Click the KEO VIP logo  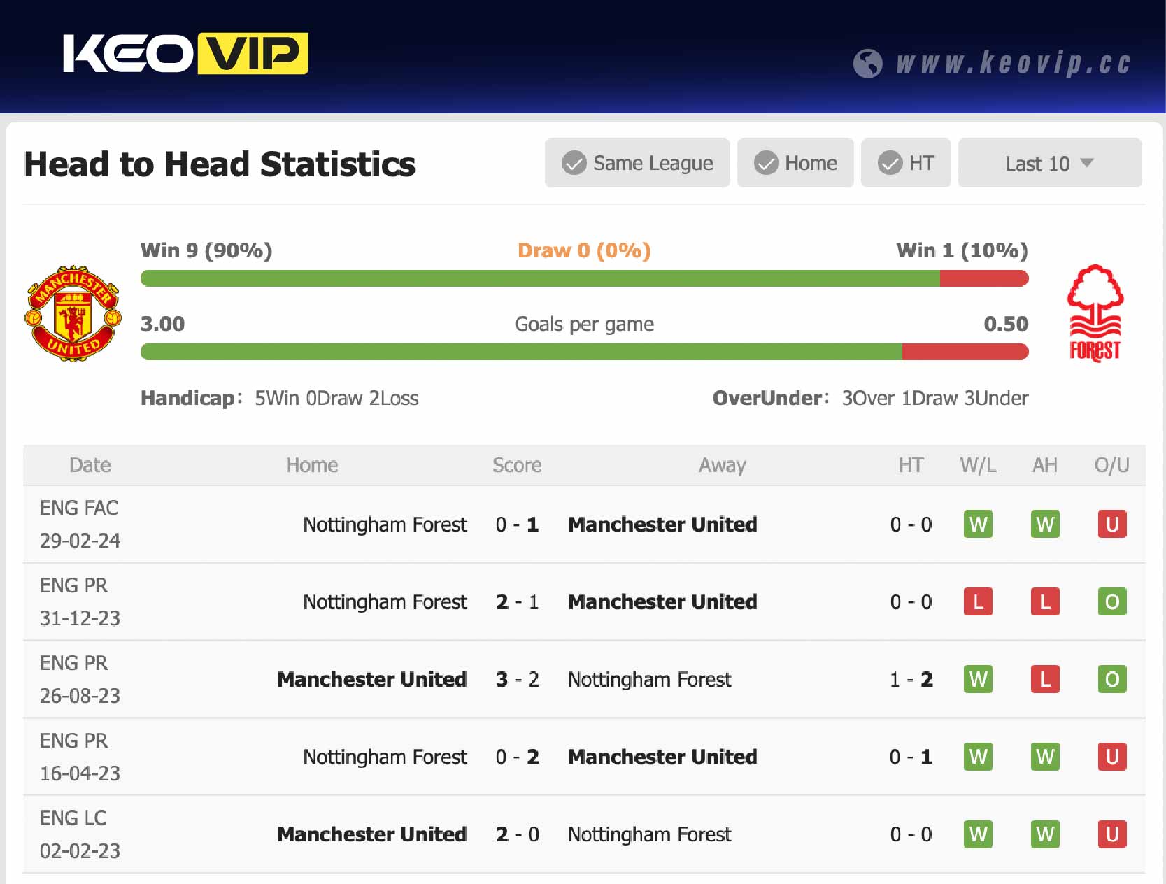pos(185,53)
